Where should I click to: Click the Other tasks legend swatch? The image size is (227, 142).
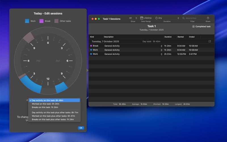pyautogui.click(x=56, y=21)
